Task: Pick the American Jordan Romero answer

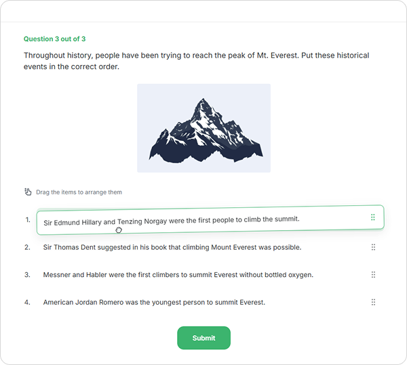Action: click(154, 302)
